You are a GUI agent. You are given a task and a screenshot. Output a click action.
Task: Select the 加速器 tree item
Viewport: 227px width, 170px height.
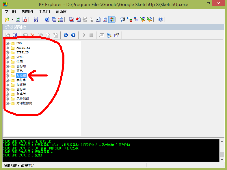(21, 85)
